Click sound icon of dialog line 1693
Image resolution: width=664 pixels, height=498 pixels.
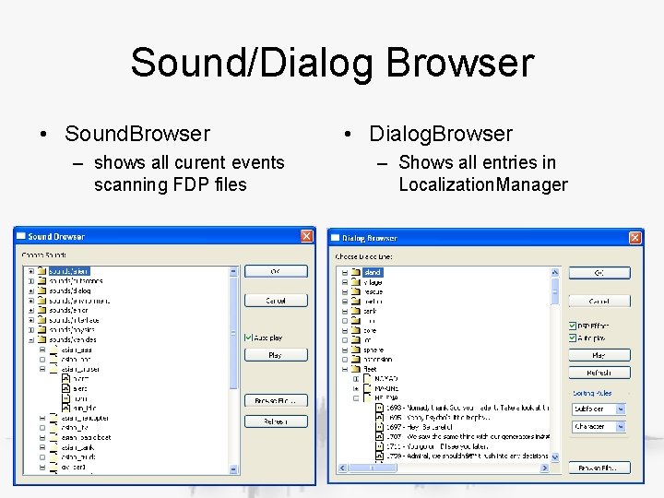point(379,408)
